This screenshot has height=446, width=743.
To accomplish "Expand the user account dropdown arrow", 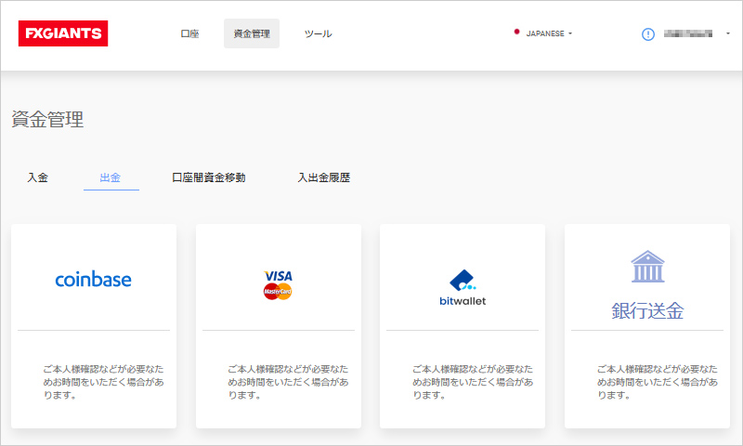I will (728, 33).
